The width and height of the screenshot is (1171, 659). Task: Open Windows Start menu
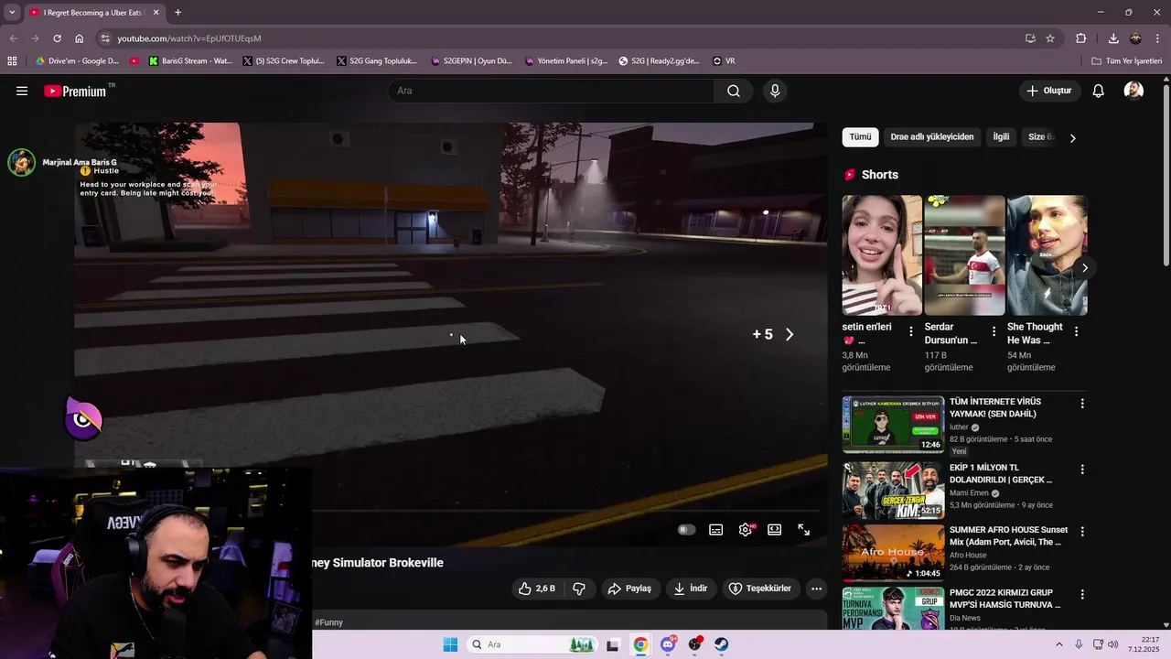(450, 644)
